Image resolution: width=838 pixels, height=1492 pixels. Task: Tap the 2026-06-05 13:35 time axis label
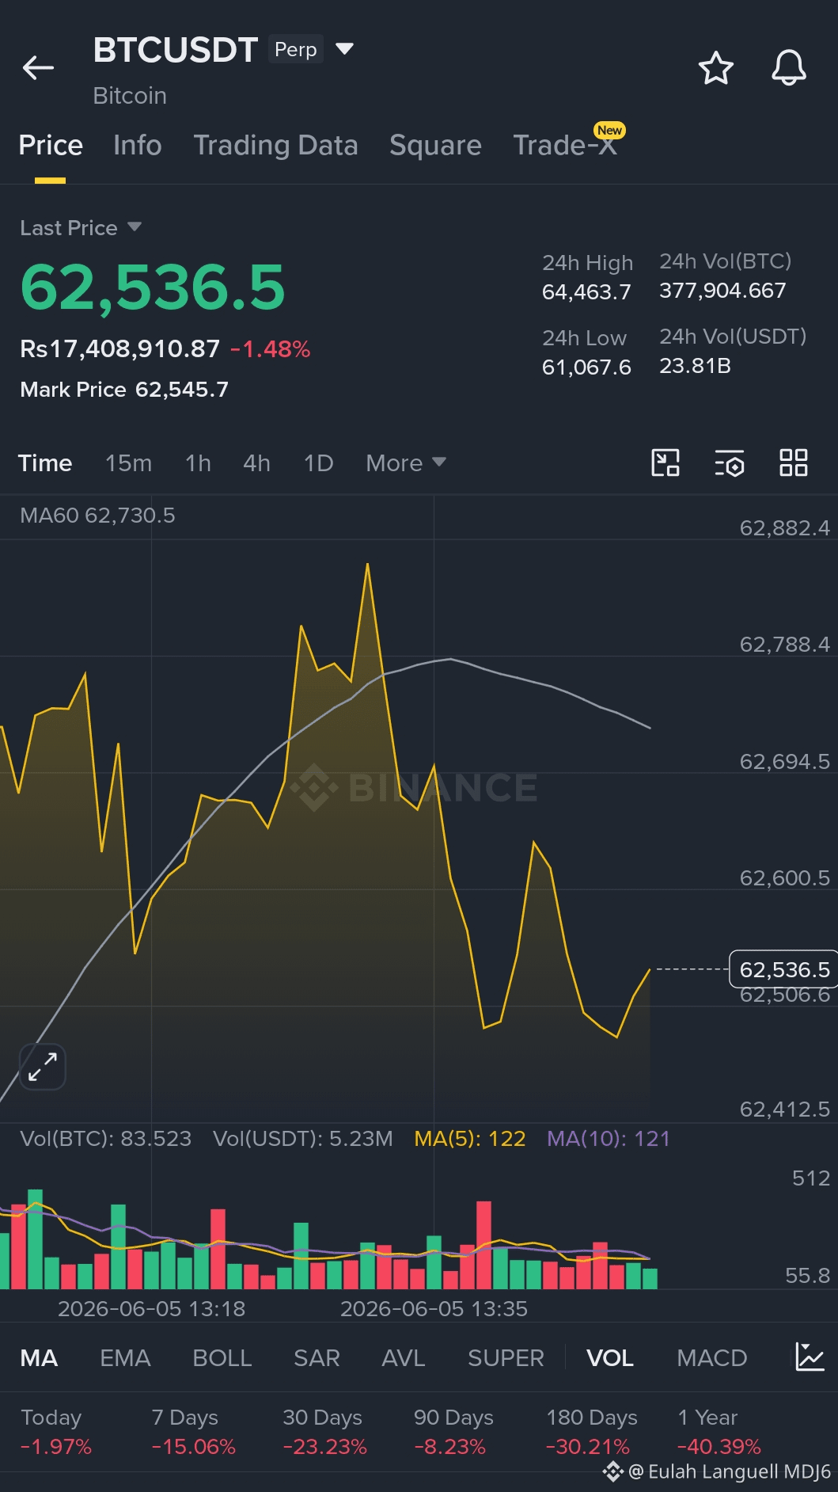[434, 1308]
